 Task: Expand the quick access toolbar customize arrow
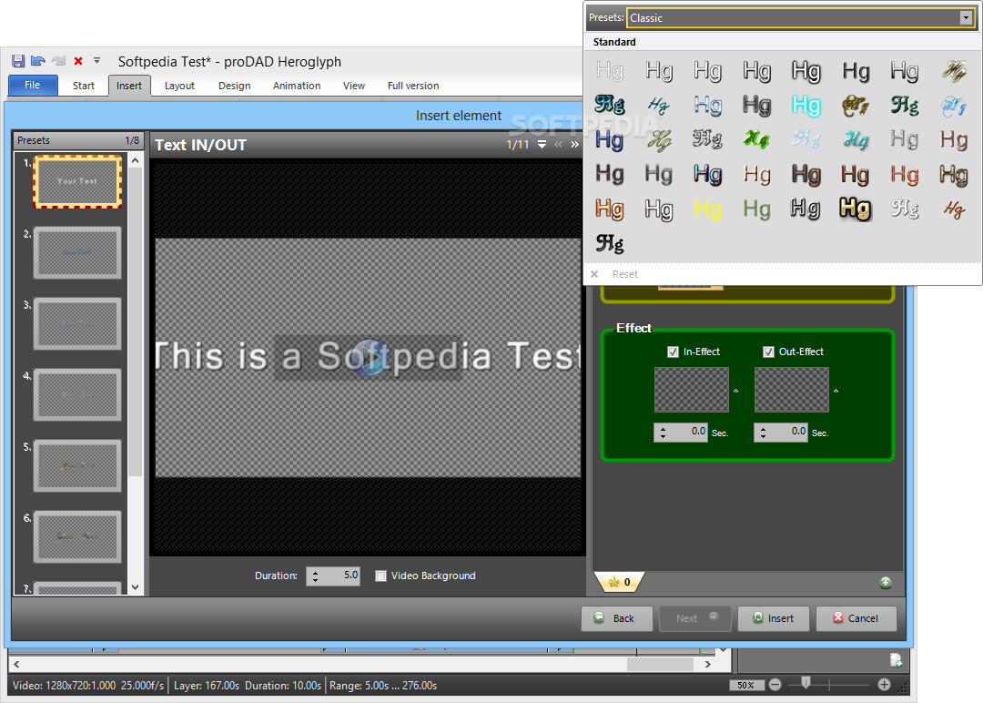[96, 61]
